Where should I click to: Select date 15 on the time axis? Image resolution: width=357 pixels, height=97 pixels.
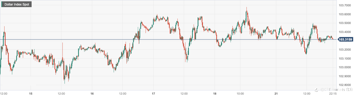[x=31, y=94]
